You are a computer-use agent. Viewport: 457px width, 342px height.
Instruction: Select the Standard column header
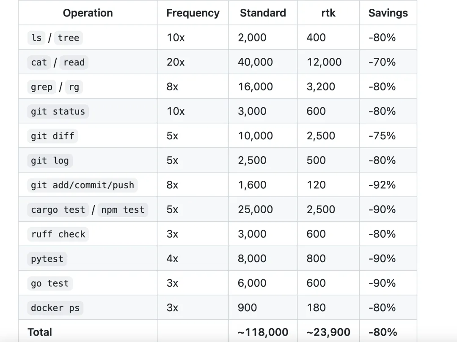263,13
